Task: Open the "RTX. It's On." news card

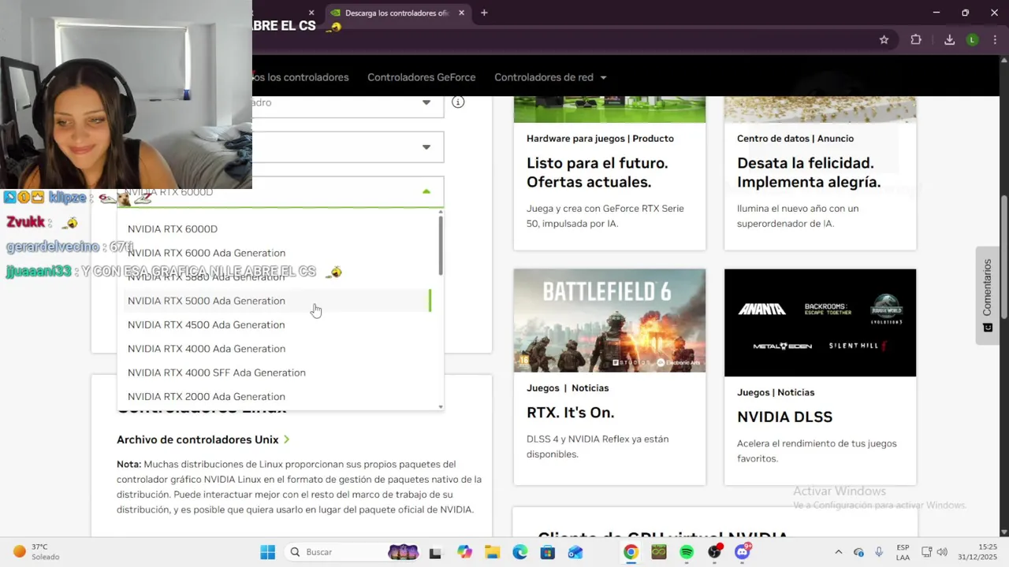Action: tap(609, 377)
